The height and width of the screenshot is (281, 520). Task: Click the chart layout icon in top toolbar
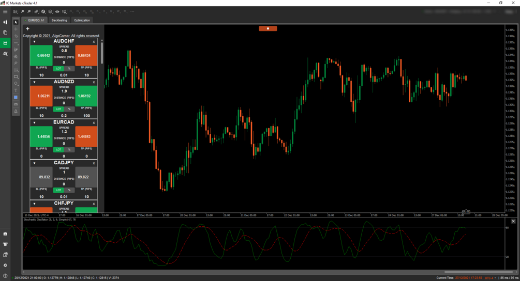(15, 11)
